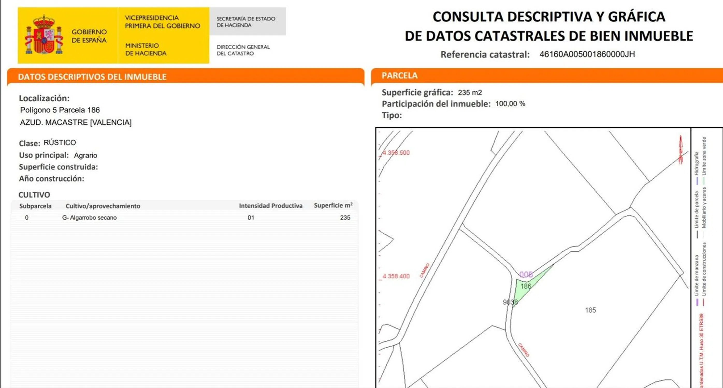Image resolution: width=723 pixels, height=388 pixels.
Task: Click the G- Algarrobo secano table row
Action: click(89, 218)
